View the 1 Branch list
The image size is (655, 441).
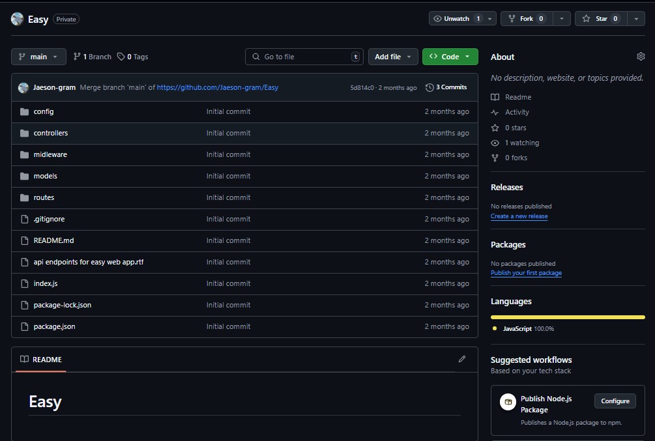93,57
